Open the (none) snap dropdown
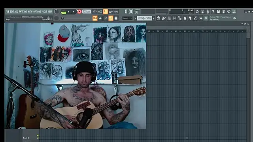253x142 pixels. tap(127, 18)
